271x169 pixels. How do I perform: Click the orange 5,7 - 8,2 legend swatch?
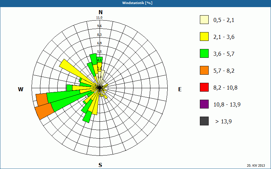point(204,70)
